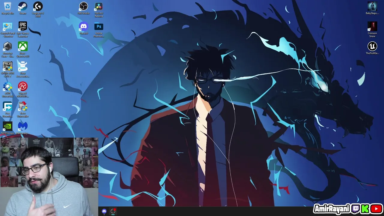Open Armoury Crate shortcut
This screenshot has width=384, height=216.
point(7,49)
